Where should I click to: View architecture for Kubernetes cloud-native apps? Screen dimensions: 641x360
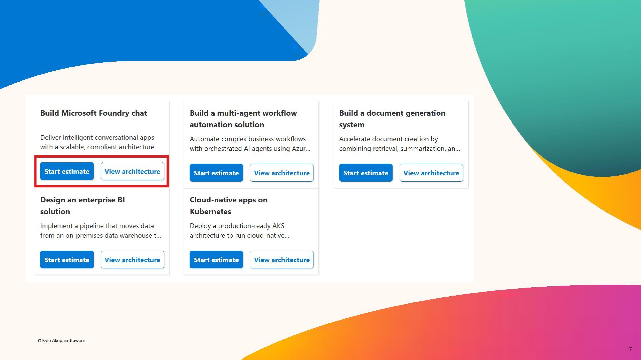point(281,260)
